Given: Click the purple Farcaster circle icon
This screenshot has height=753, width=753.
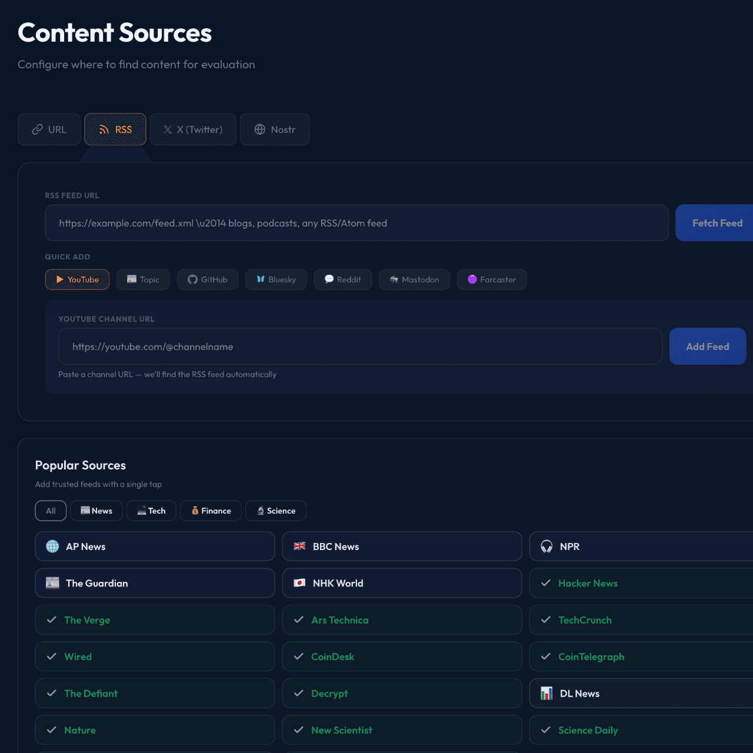Looking at the screenshot, I should click(472, 279).
